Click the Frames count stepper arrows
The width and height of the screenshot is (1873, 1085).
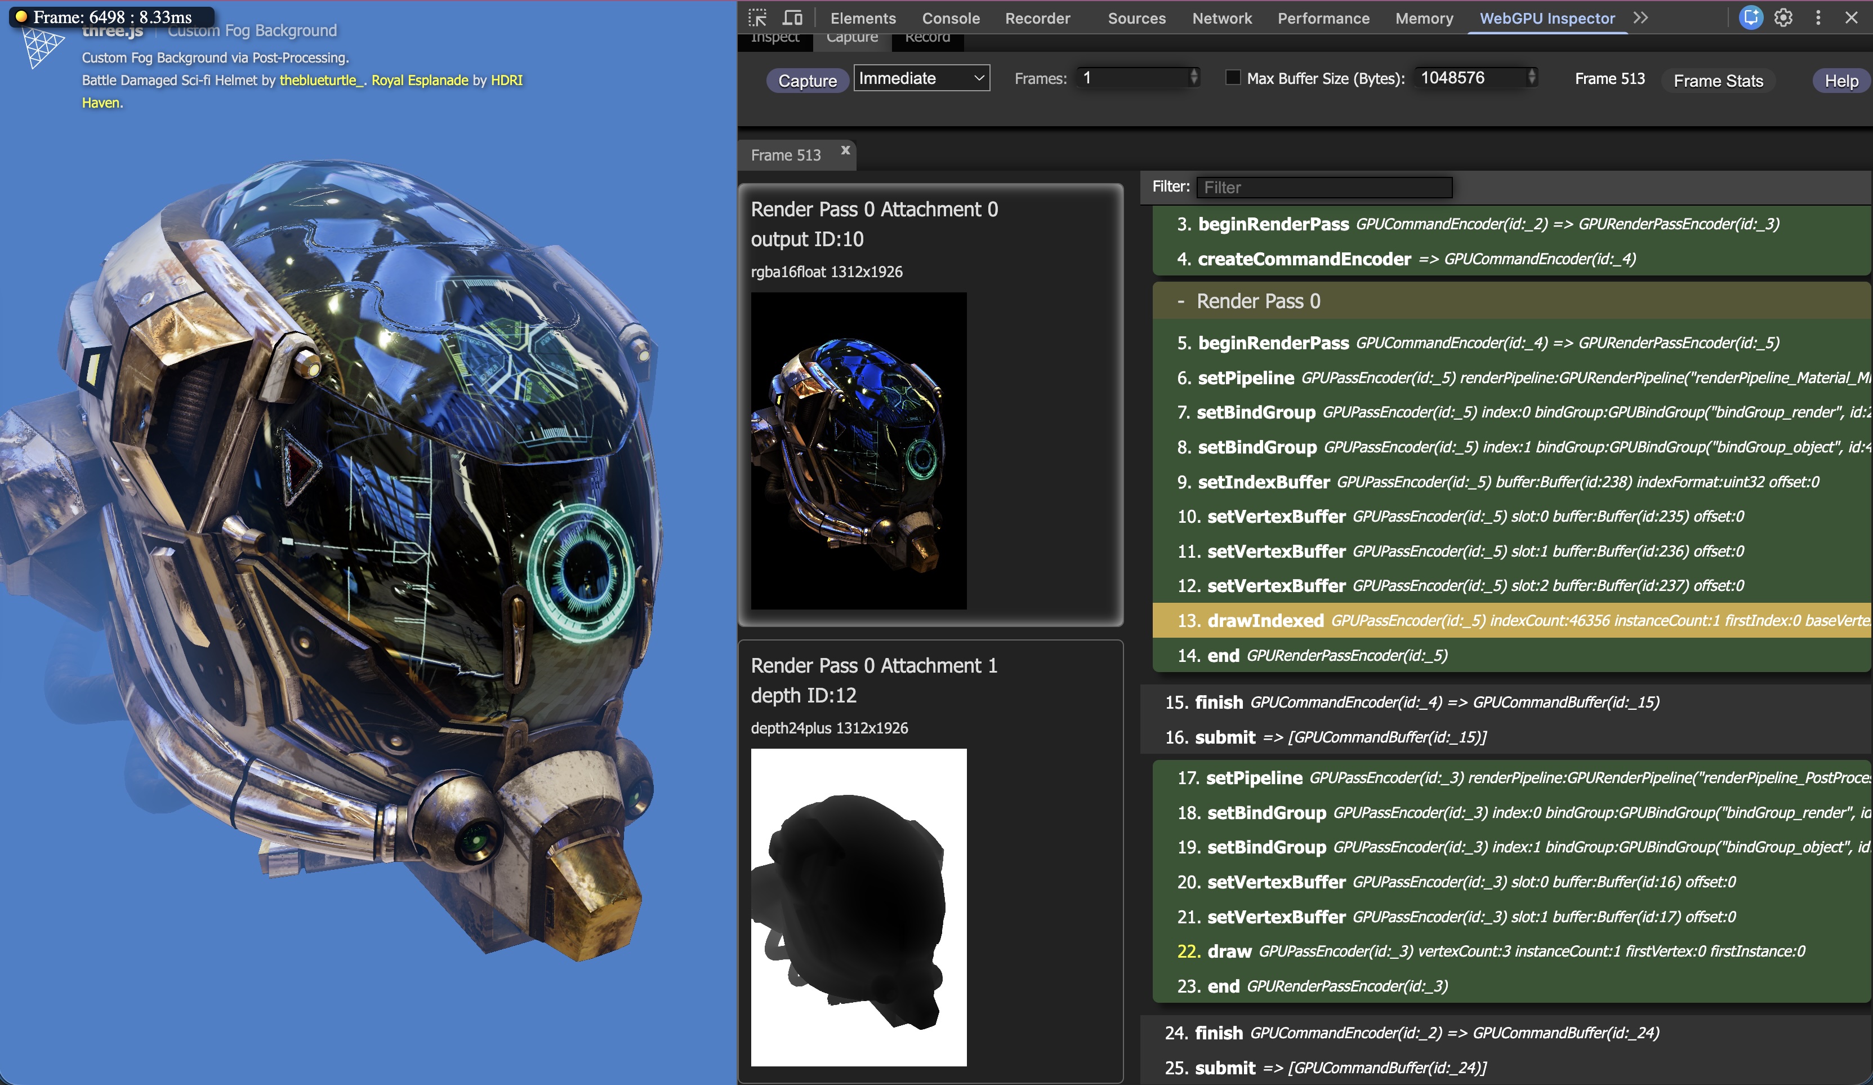(x=1194, y=77)
